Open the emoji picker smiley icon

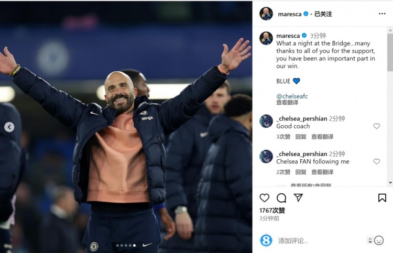pos(379,240)
